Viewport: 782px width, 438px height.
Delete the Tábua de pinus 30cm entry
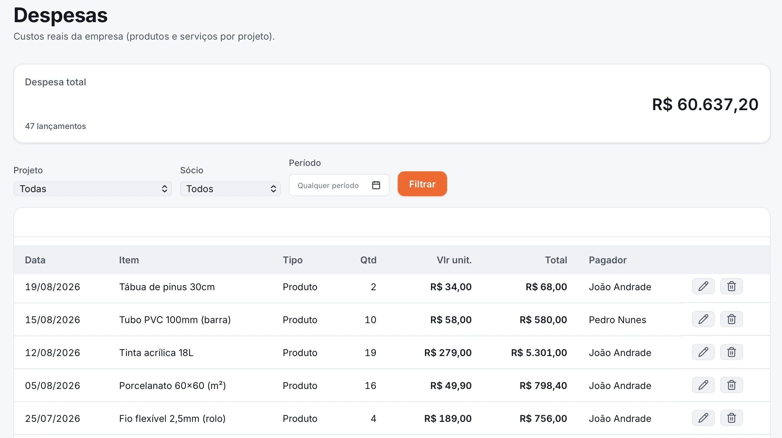click(x=731, y=287)
